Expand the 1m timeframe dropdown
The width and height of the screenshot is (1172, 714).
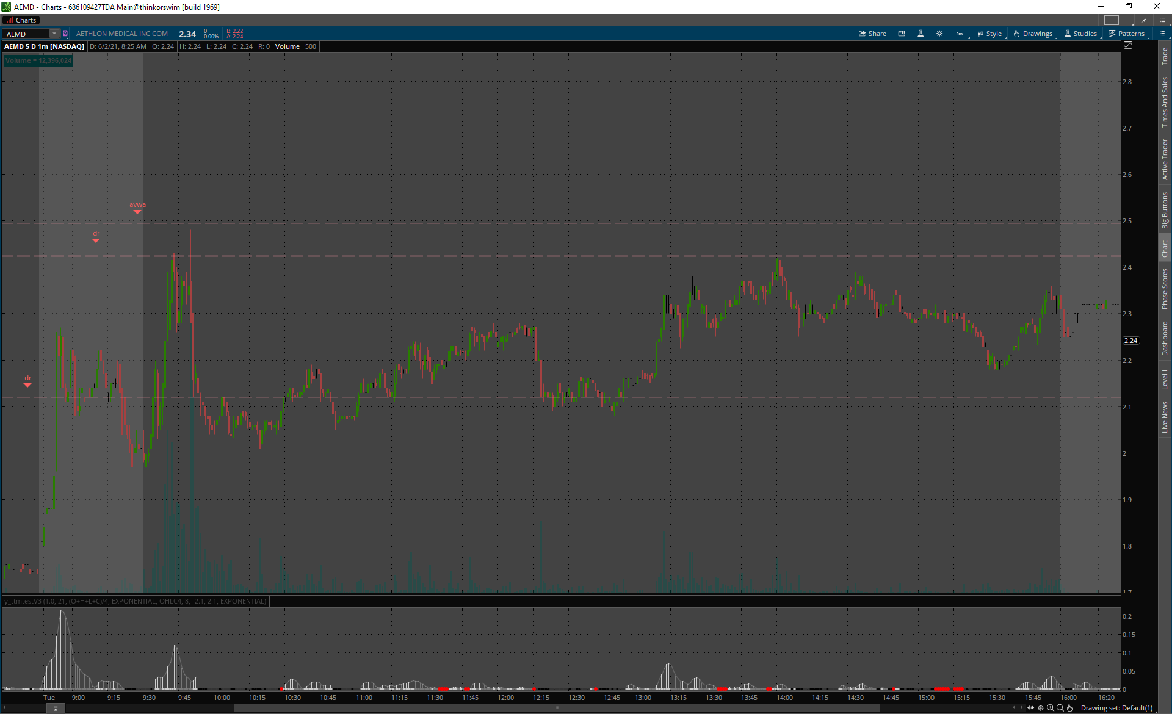(960, 34)
